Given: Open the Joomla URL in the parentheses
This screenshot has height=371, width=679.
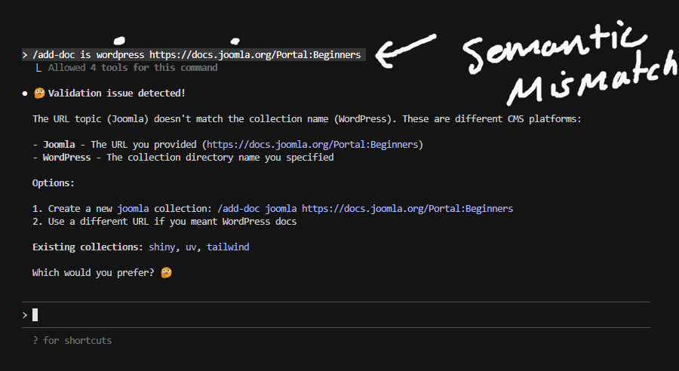Looking at the screenshot, I should [313, 144].
